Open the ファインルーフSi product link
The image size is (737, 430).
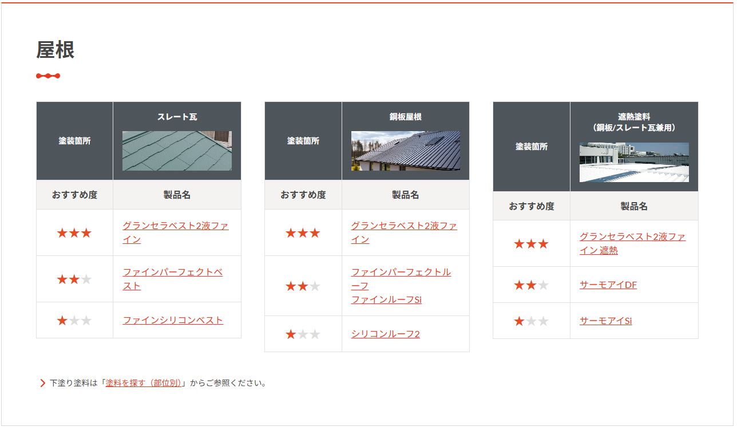pyautogui.click(x=386, y=299)
